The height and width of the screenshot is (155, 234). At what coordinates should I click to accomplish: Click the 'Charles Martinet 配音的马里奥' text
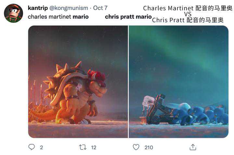coord(188,8)
